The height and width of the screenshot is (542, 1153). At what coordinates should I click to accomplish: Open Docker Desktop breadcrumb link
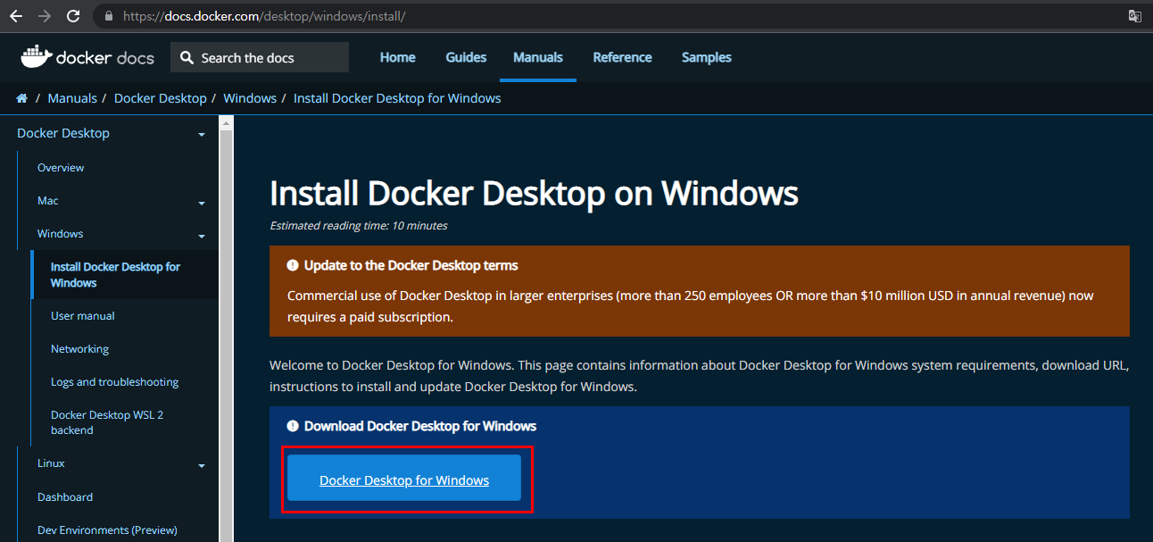coord(161,98)
